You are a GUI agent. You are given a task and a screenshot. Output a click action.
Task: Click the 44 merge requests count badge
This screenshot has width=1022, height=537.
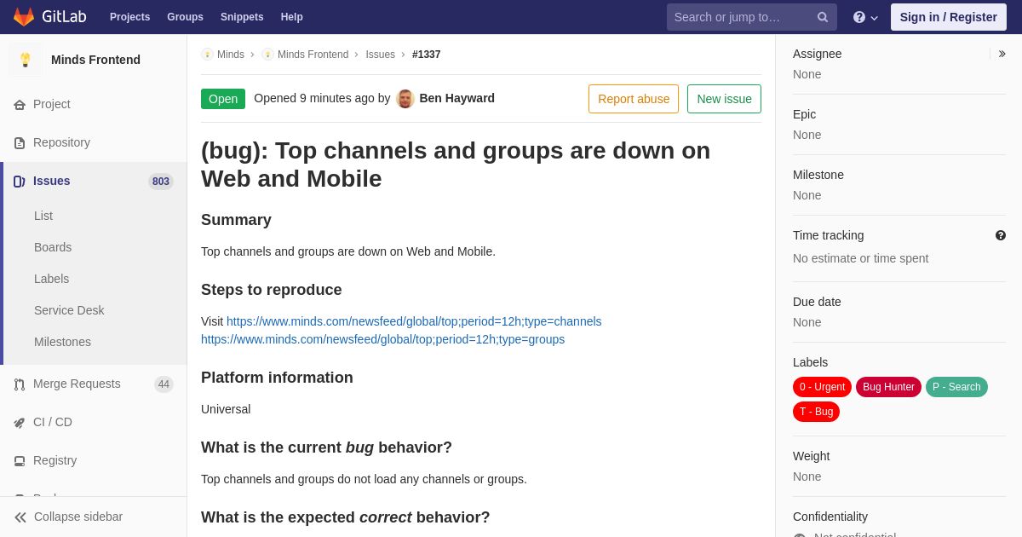[x=164, y=384]
